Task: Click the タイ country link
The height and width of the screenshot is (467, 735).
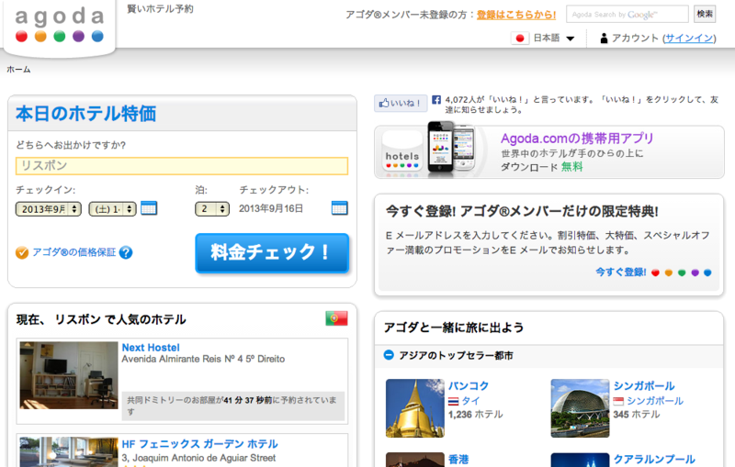Action: [470, 401]
